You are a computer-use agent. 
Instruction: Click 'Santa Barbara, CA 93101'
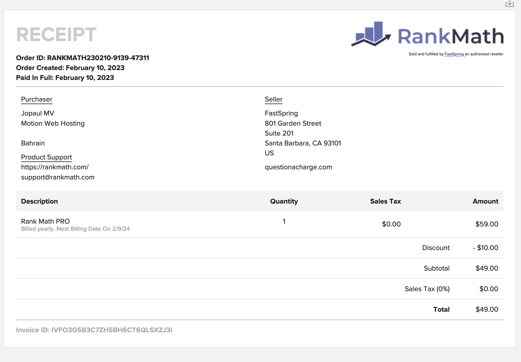(303, 143)
